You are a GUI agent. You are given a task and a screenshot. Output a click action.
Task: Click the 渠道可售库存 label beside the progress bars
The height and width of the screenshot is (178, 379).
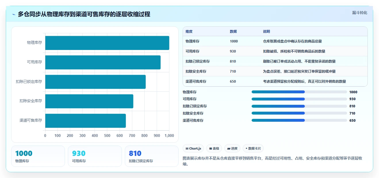(x=193, y=121)
